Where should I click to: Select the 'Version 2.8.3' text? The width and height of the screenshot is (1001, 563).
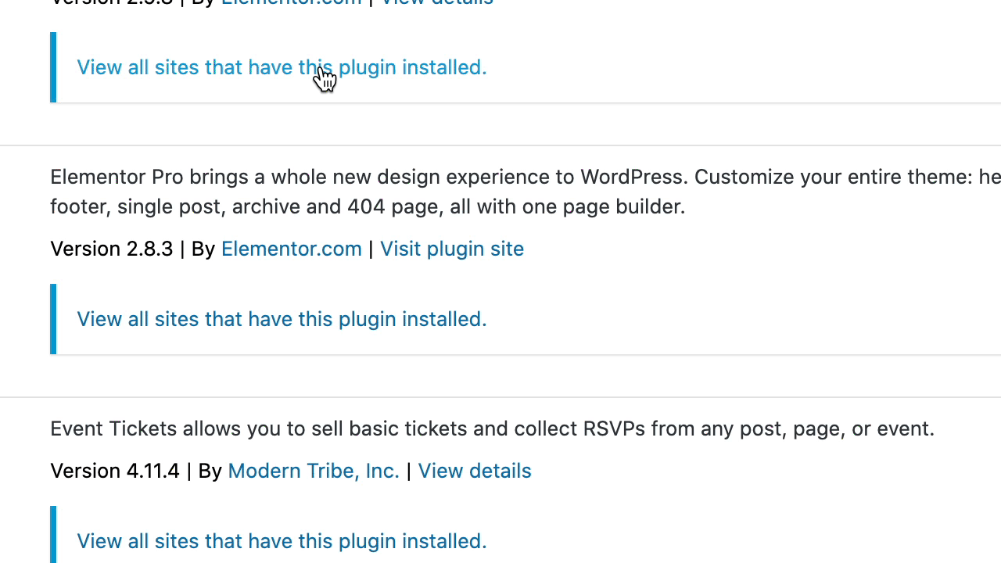111,249
